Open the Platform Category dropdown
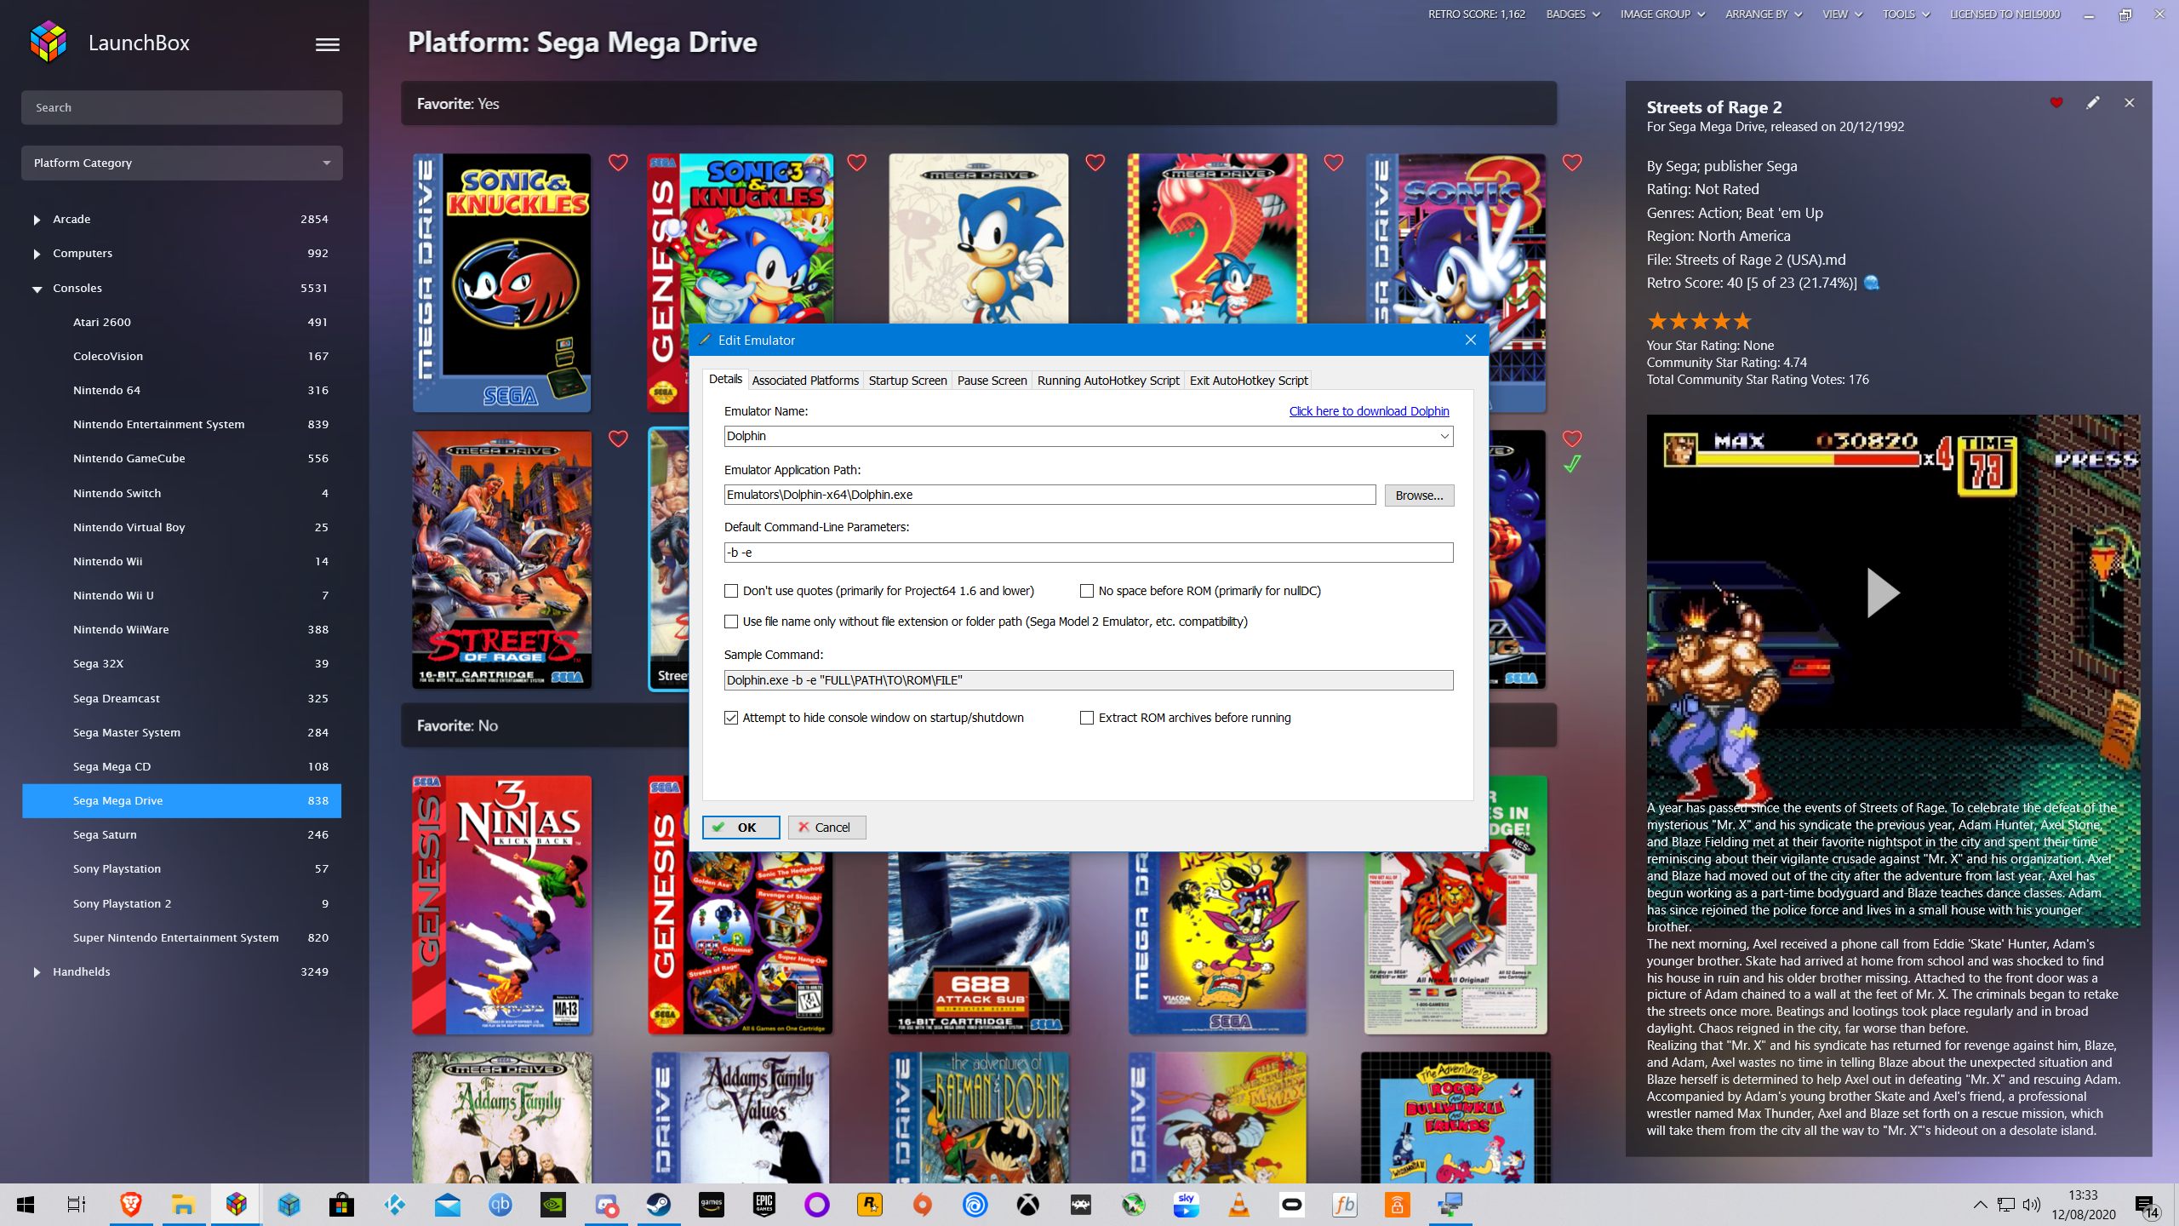Screen dimensions: 2179x1226 click(181, 163)
